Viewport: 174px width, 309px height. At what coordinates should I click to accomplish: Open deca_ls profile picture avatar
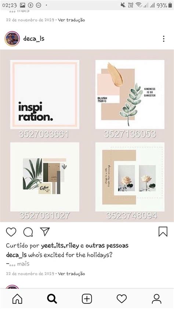pos(12,39)
